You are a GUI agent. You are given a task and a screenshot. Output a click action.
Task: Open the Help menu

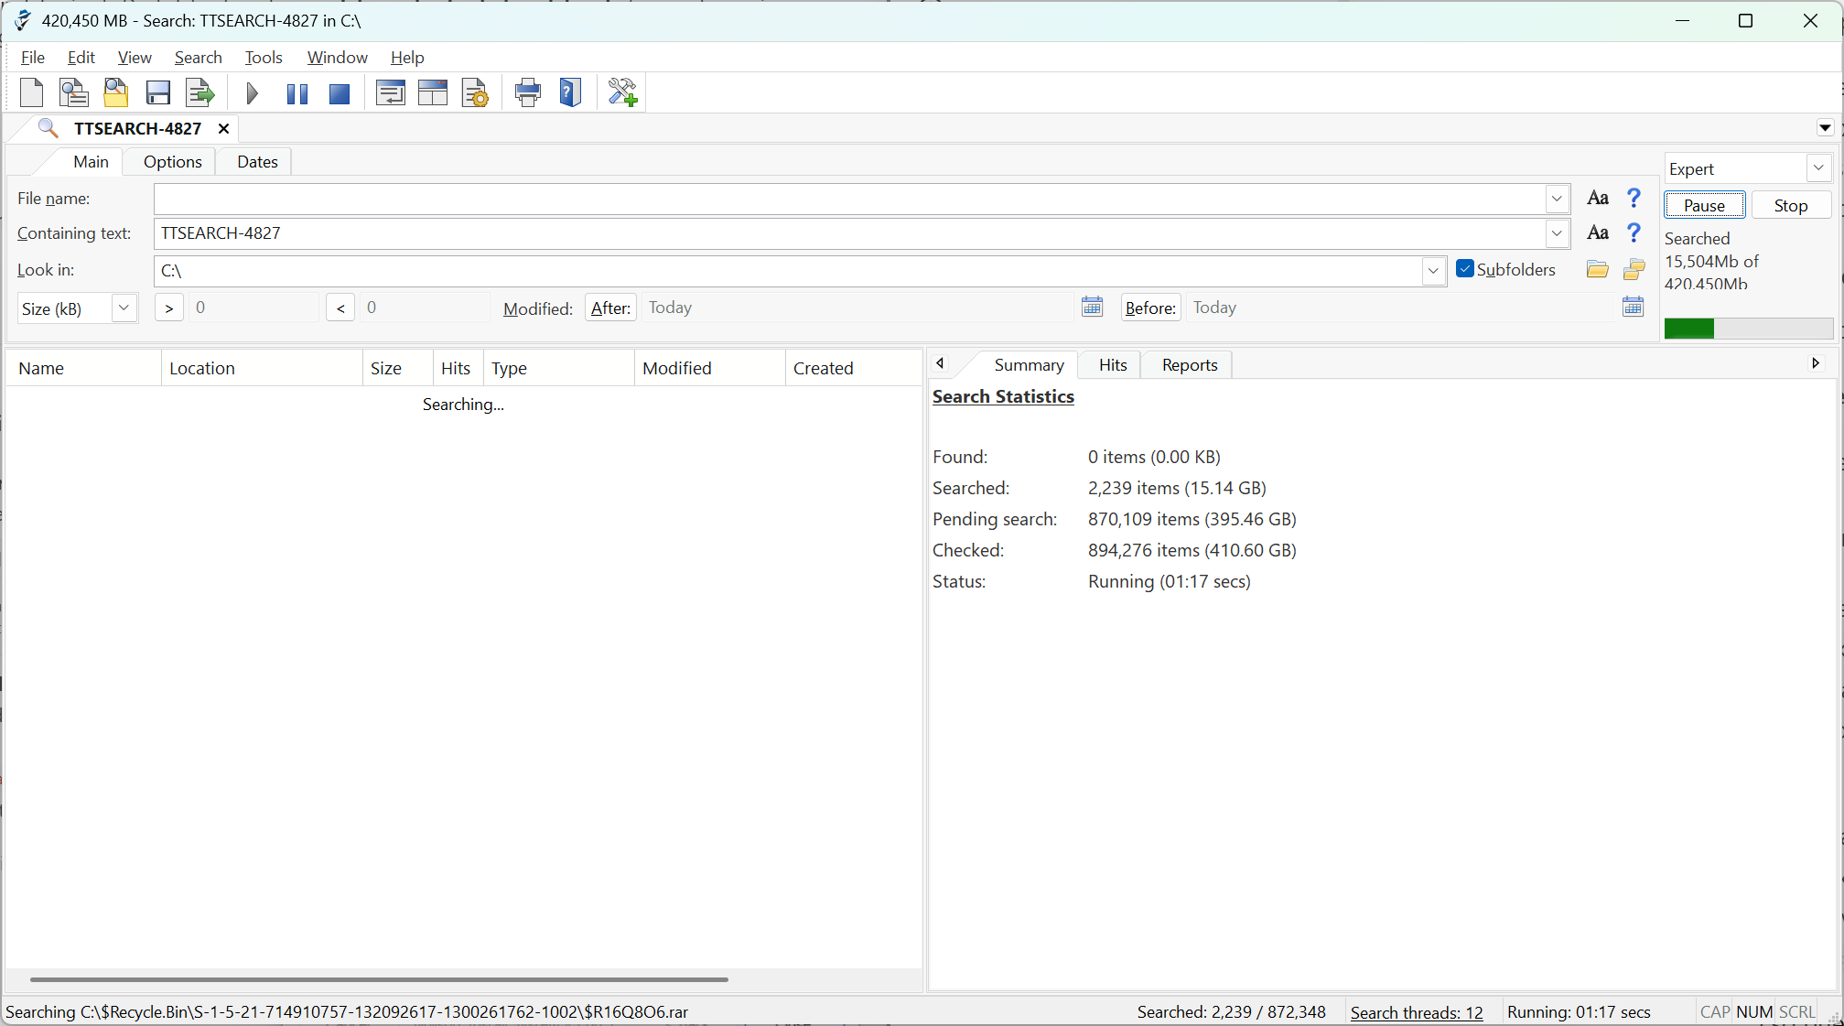click(407, 57)
